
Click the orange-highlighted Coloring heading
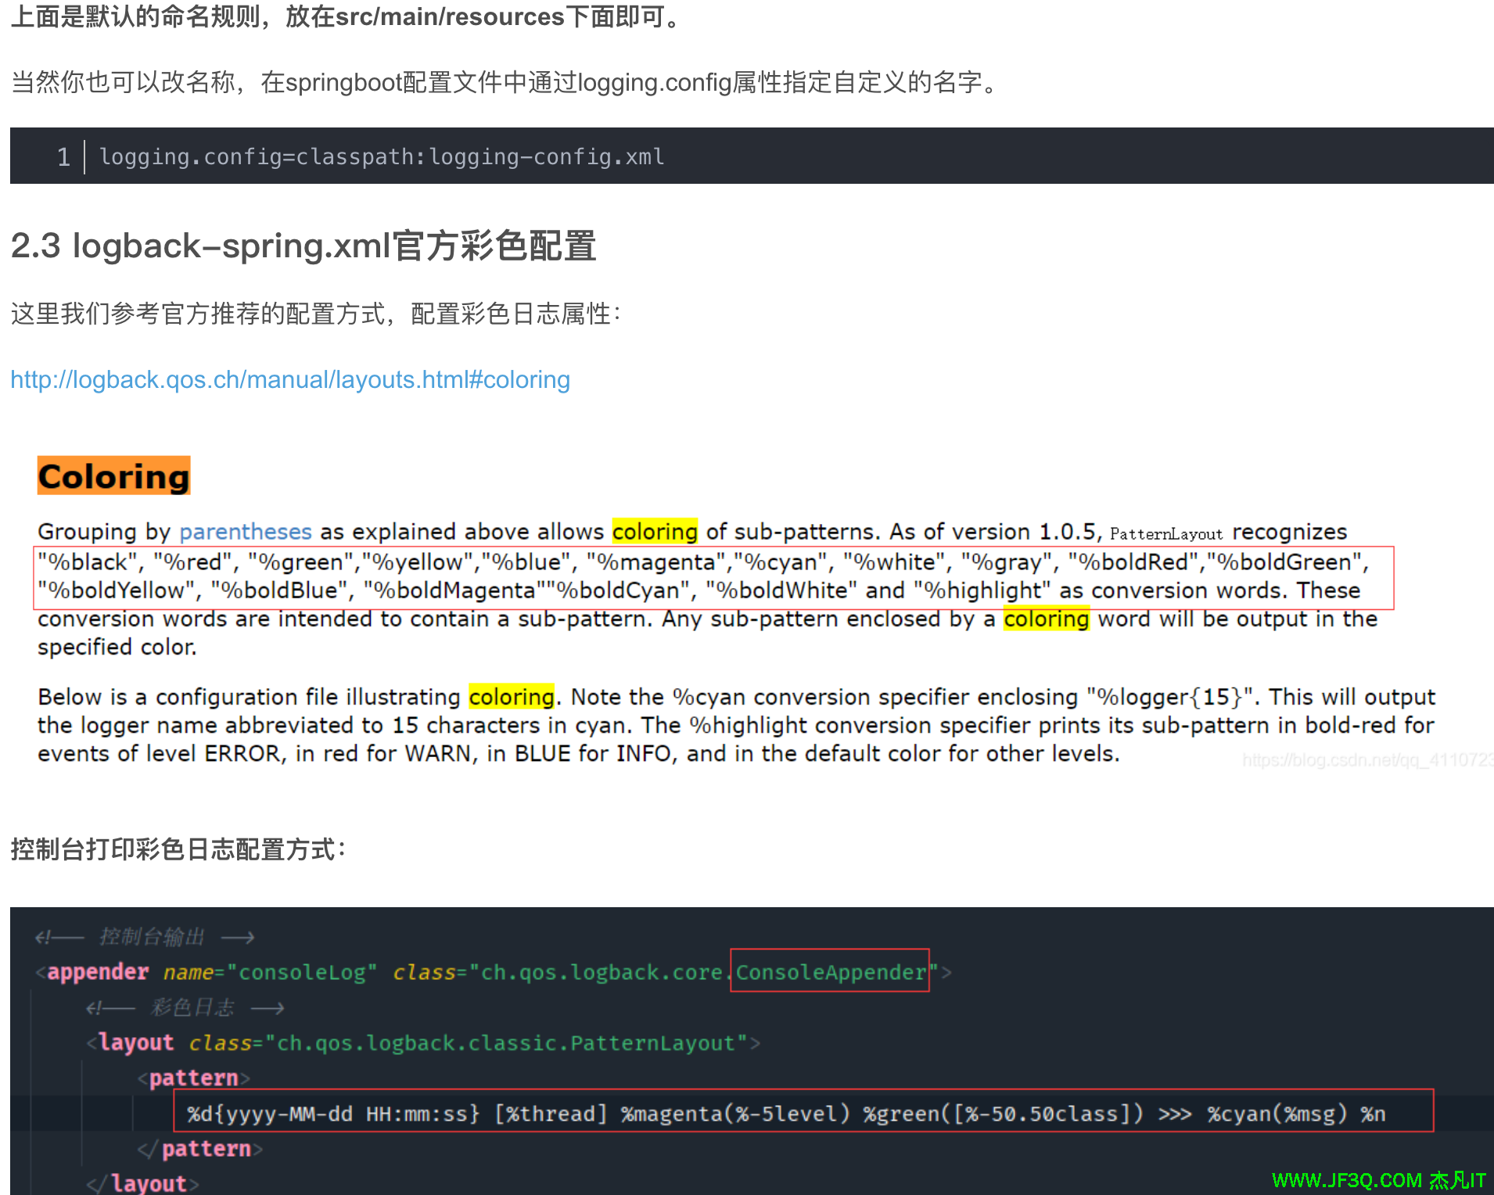114,476
